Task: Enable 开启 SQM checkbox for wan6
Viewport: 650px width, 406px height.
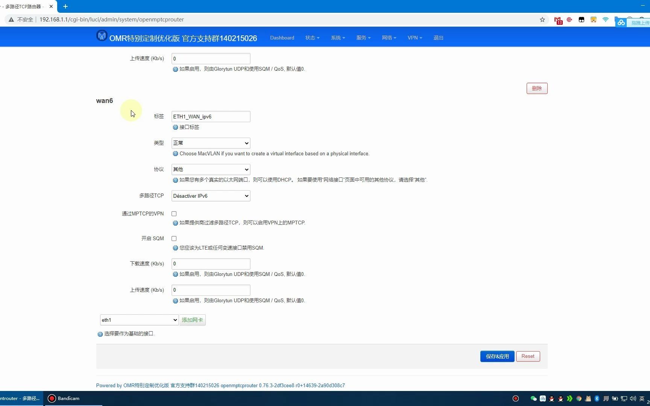Action: [x=174, y=239]
